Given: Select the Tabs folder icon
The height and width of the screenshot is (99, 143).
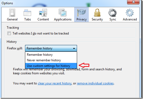Looking at the screenshot, I should (x=27, y=13).
